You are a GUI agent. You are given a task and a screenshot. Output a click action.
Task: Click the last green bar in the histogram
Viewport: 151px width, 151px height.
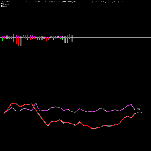[x=72, y=40]
